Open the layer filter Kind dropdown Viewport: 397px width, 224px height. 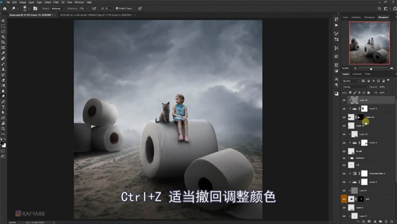(351, 81)
